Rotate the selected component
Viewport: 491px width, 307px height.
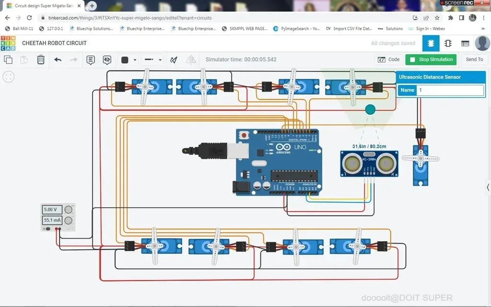pyautogui.click(x=174, y=59)
